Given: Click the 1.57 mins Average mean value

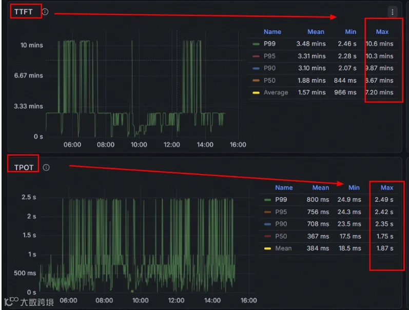Looking at the screenshot, I should (x=311, y=92).
